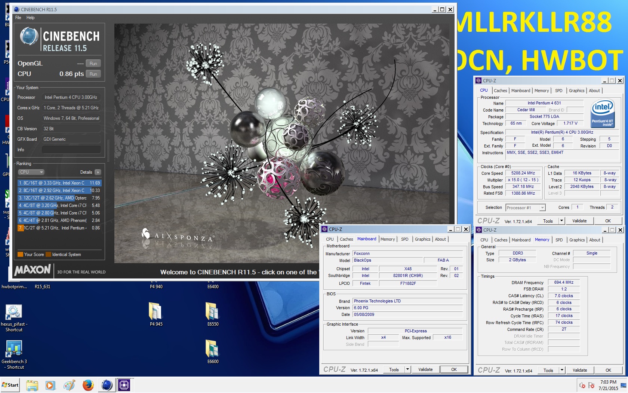The image size is (628, 393).
Task: Launch the hexus_pifast shortcut icon
Action: (14, 311)
